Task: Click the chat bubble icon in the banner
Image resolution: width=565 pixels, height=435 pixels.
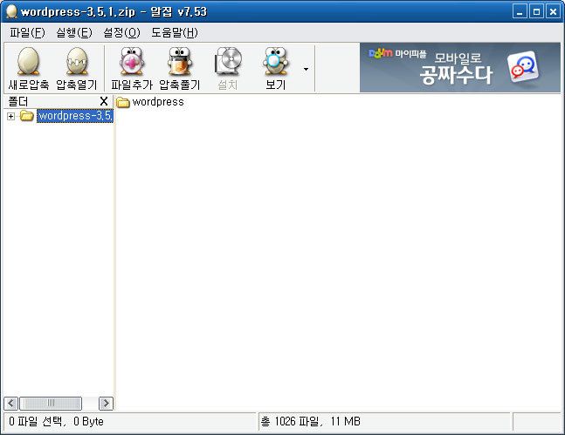Action: click(x=522, y=67)
